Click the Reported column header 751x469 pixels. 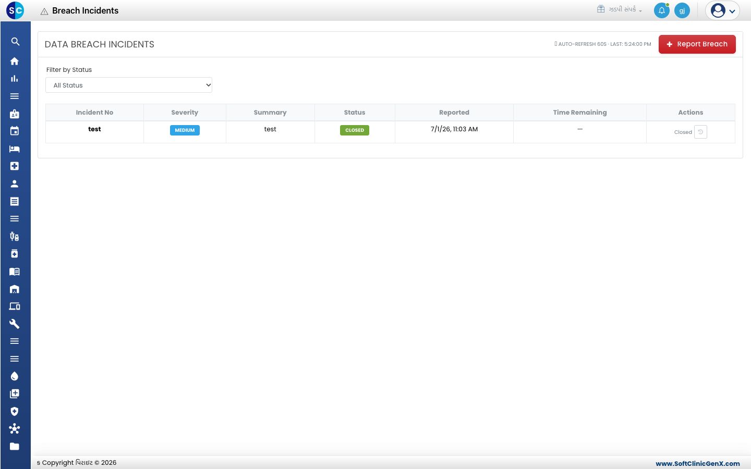coord(454,113)
